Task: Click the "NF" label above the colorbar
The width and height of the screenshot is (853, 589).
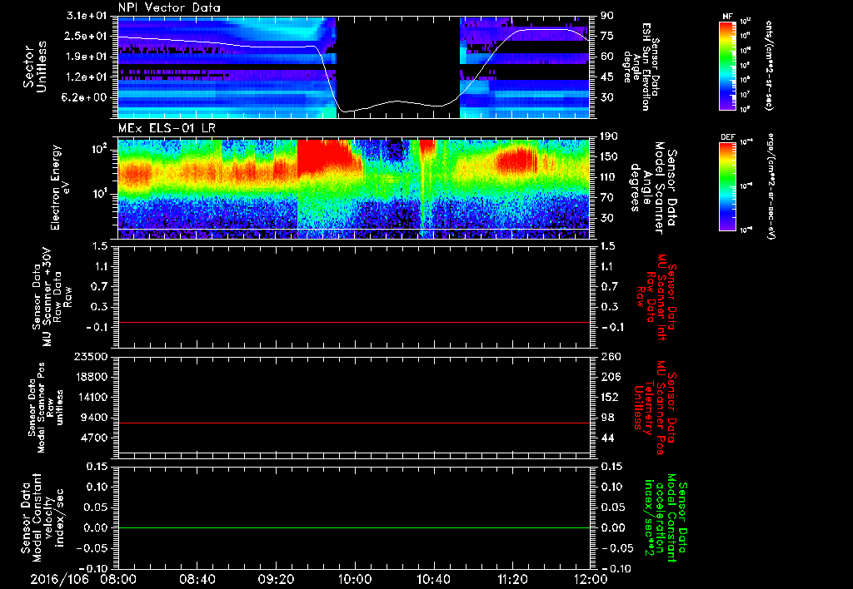Action: pyautogui.click(x=727, y=17)
